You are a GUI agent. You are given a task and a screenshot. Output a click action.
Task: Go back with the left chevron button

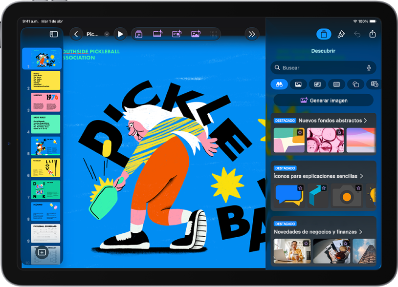(76, 34)
